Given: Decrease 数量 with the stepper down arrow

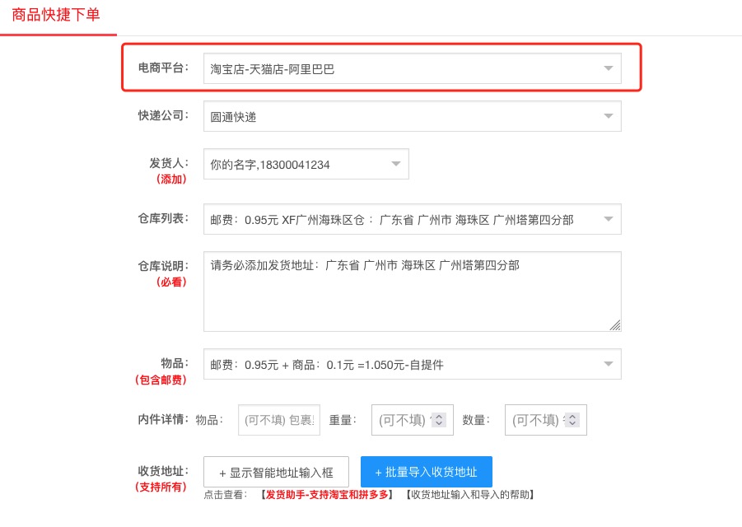Looking at the screenshot, I should click(x=572, y=425).
